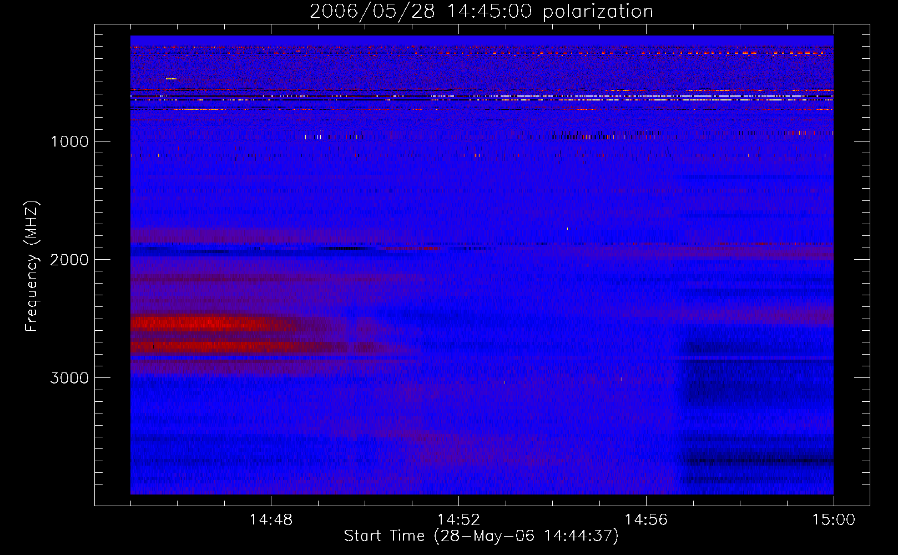This screenshot has width=898, height=555.
Task: Click the "Start Time (28-May-06 14:44:37)" label
Action: (x=481, y=536)
